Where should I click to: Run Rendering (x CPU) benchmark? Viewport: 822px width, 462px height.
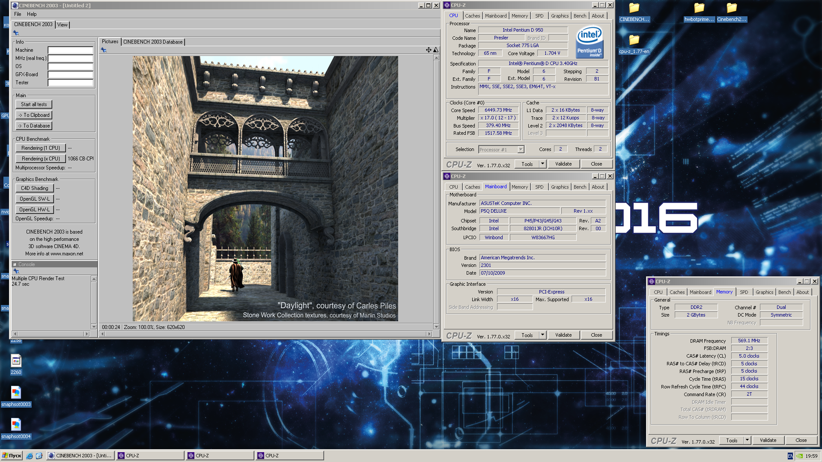41,159
